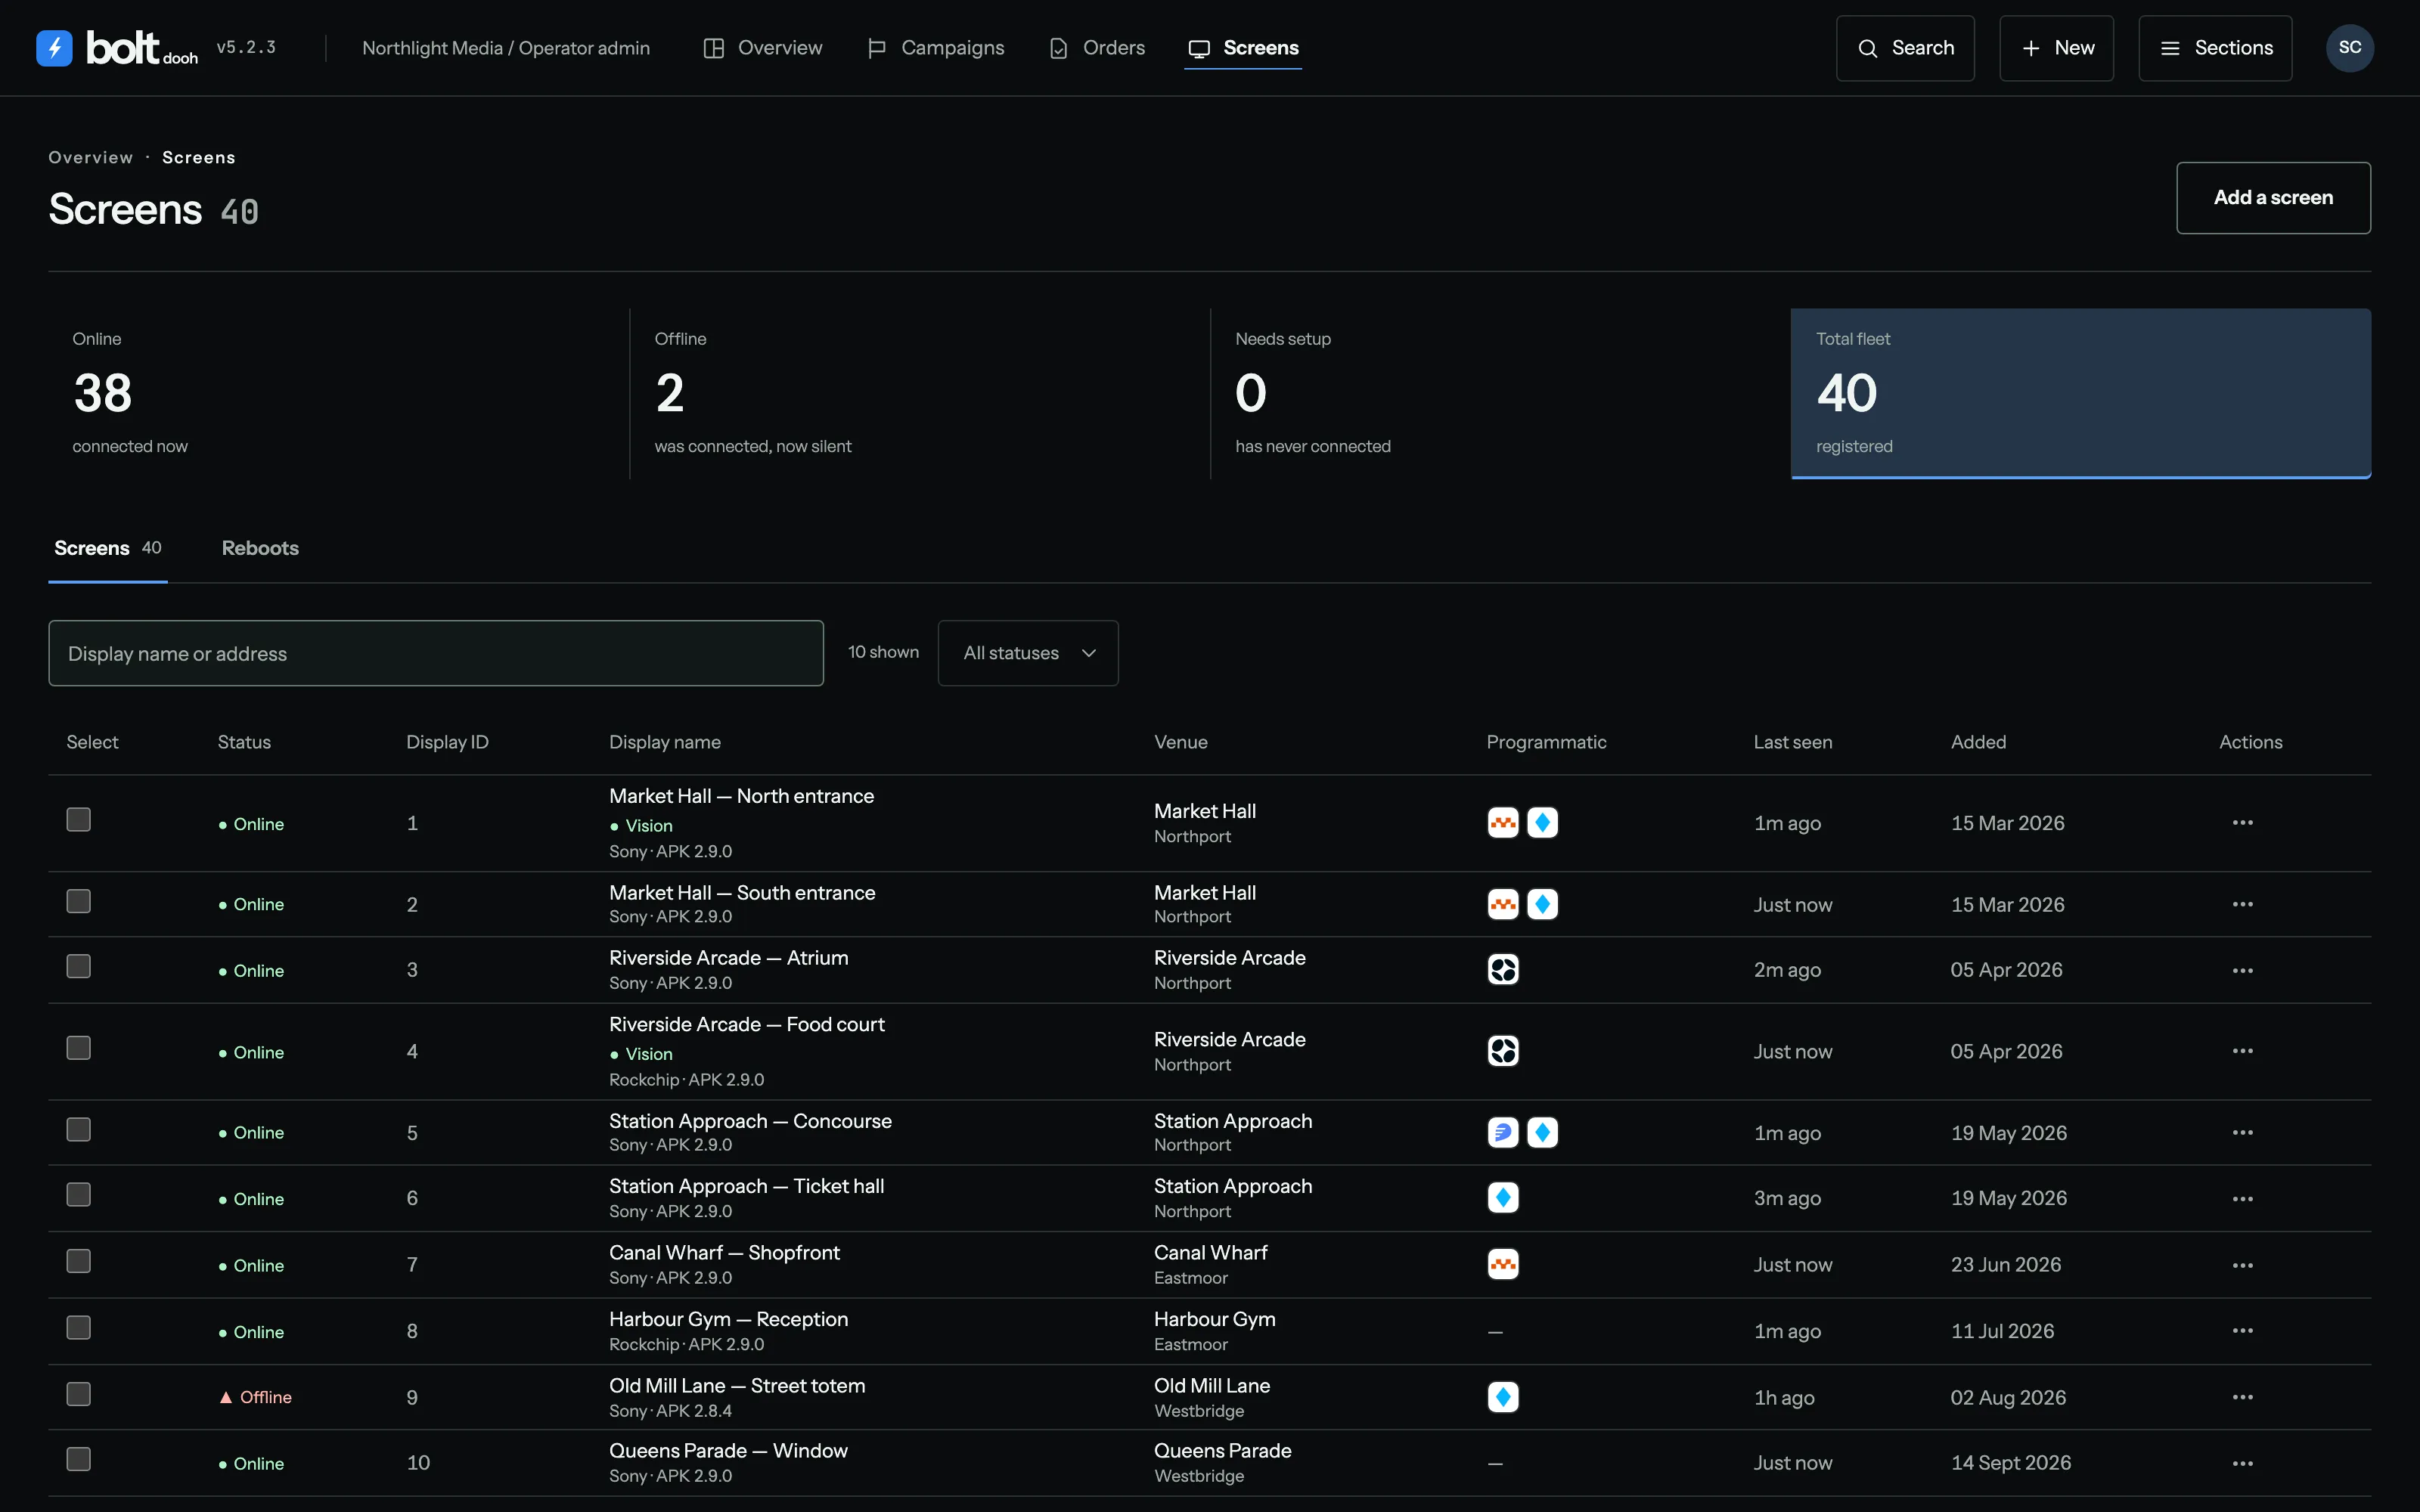Select the Offline stat card
2420x1512 pixels.
pyautogui.click(x=920, y=393)
